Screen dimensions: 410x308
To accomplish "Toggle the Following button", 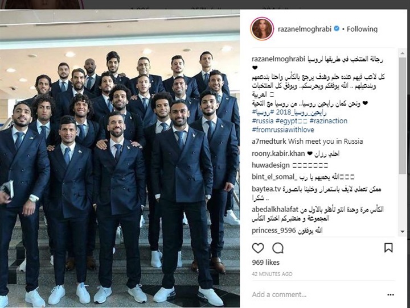I will (x=362, y=29).
